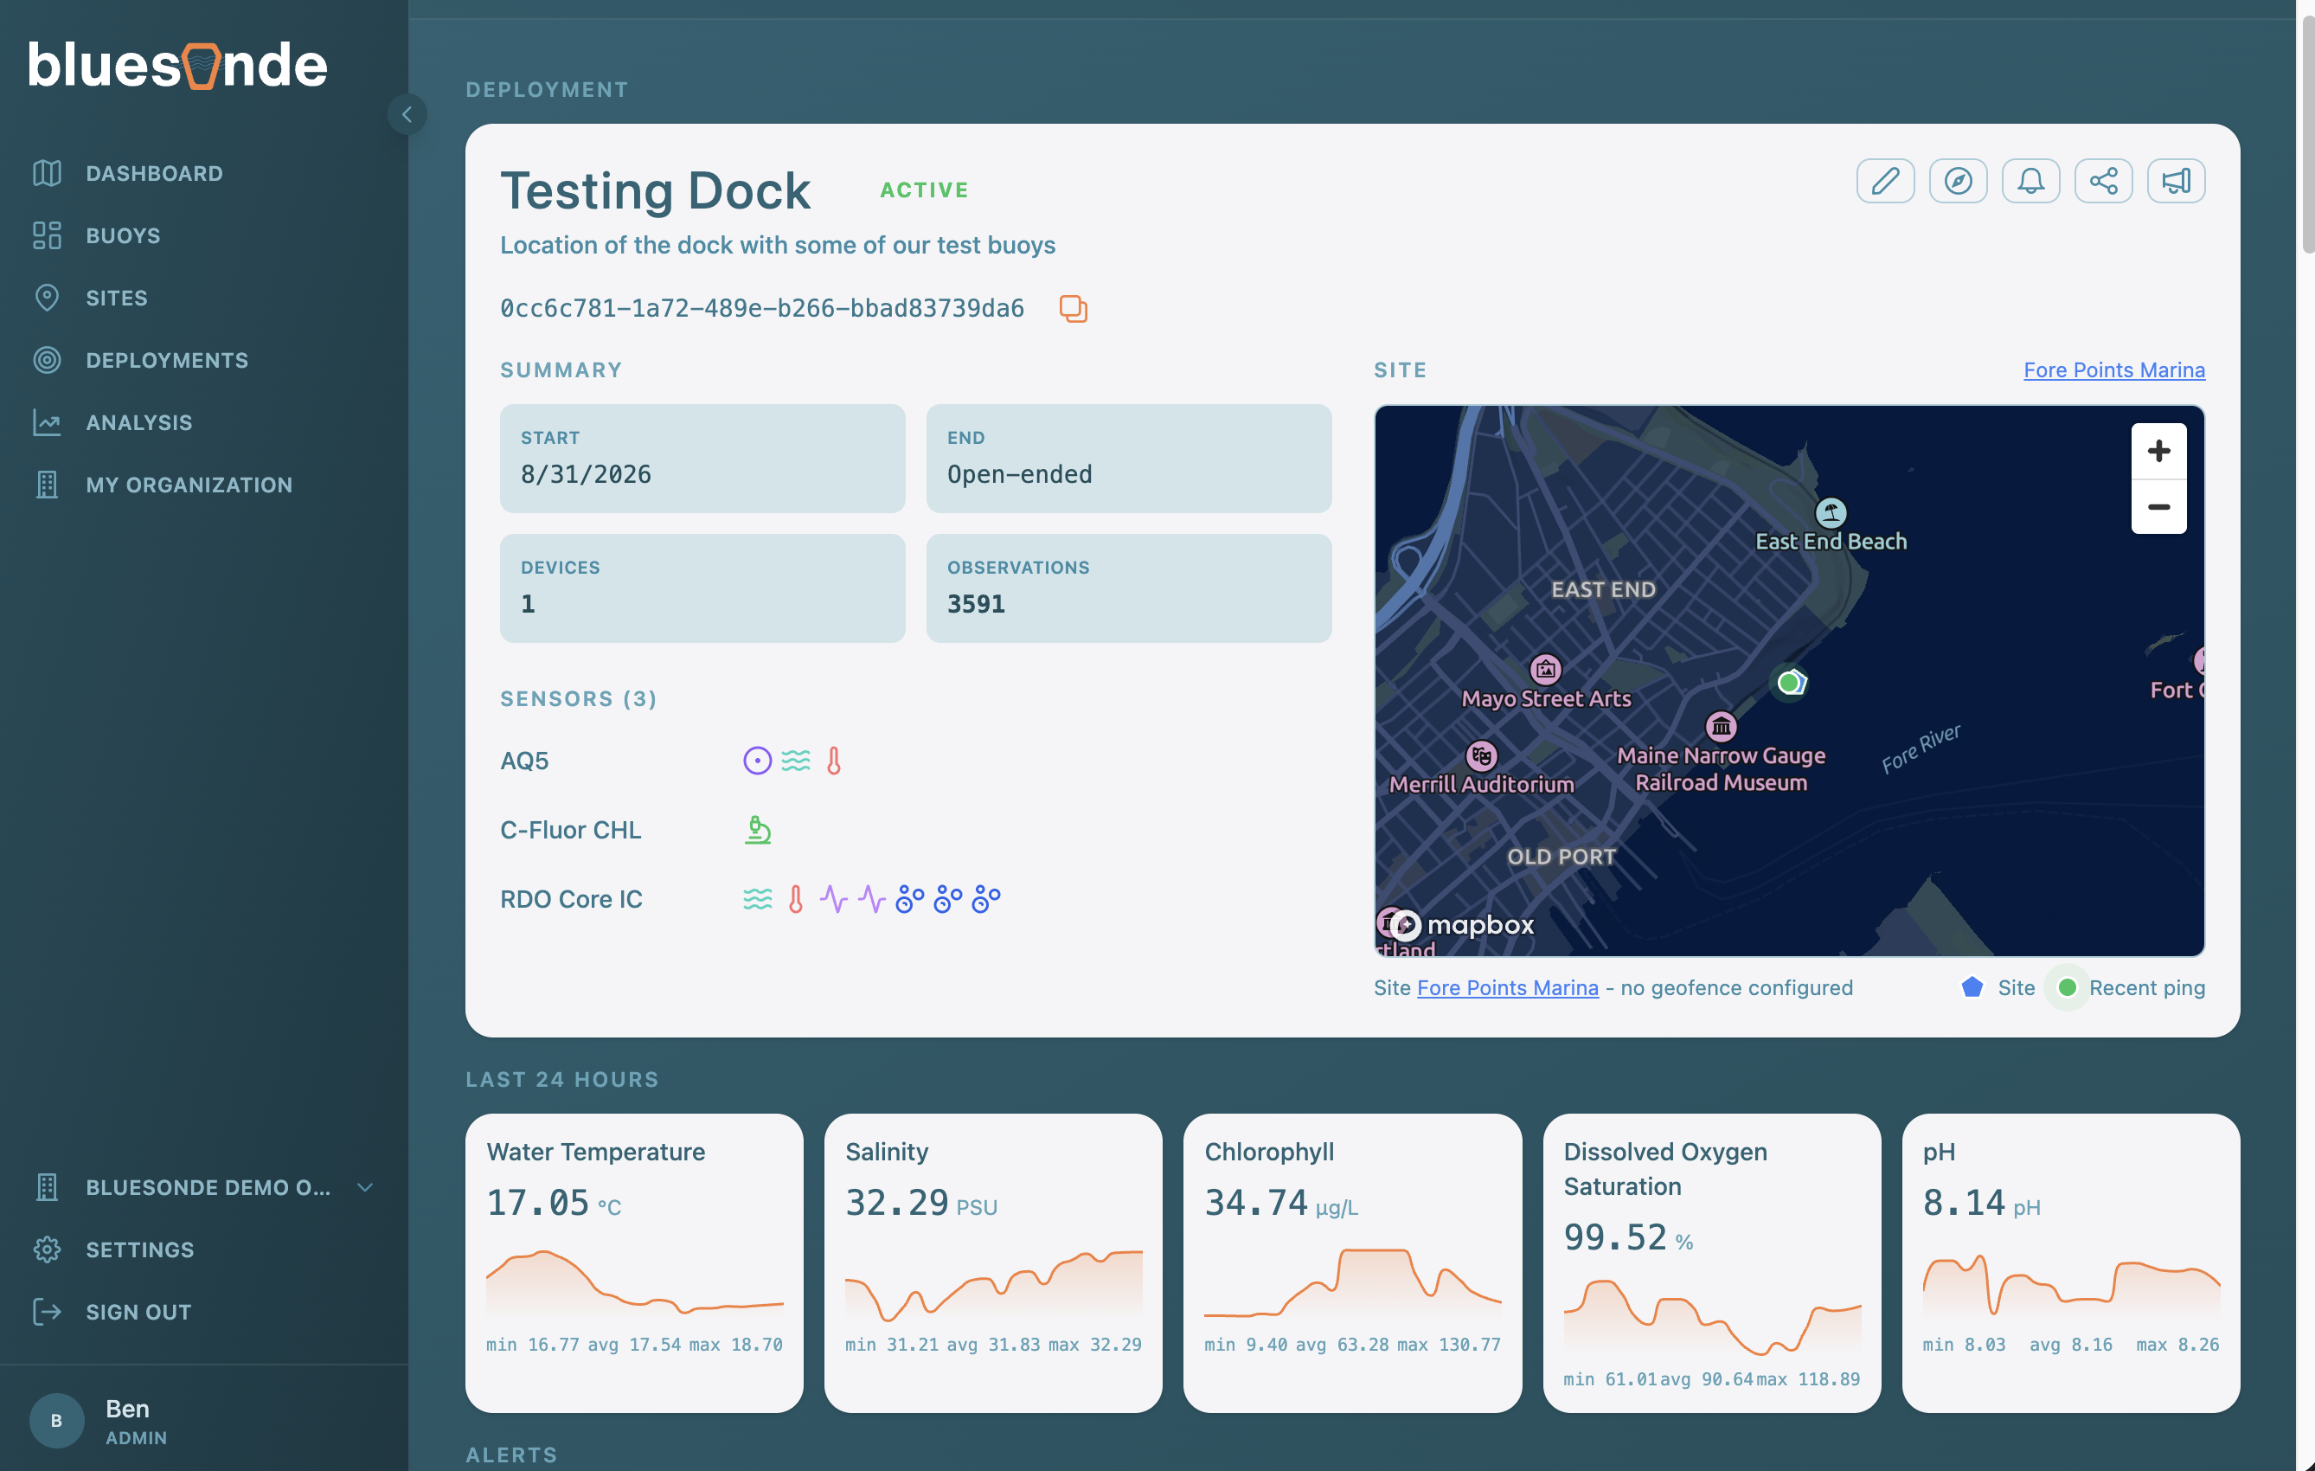The image size is (2315, 1471).
Task: Click the second RDO Core IC pulse icon
Action: pos(872,899)
